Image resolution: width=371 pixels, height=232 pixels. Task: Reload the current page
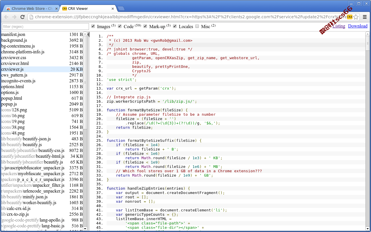click(22, 17)
